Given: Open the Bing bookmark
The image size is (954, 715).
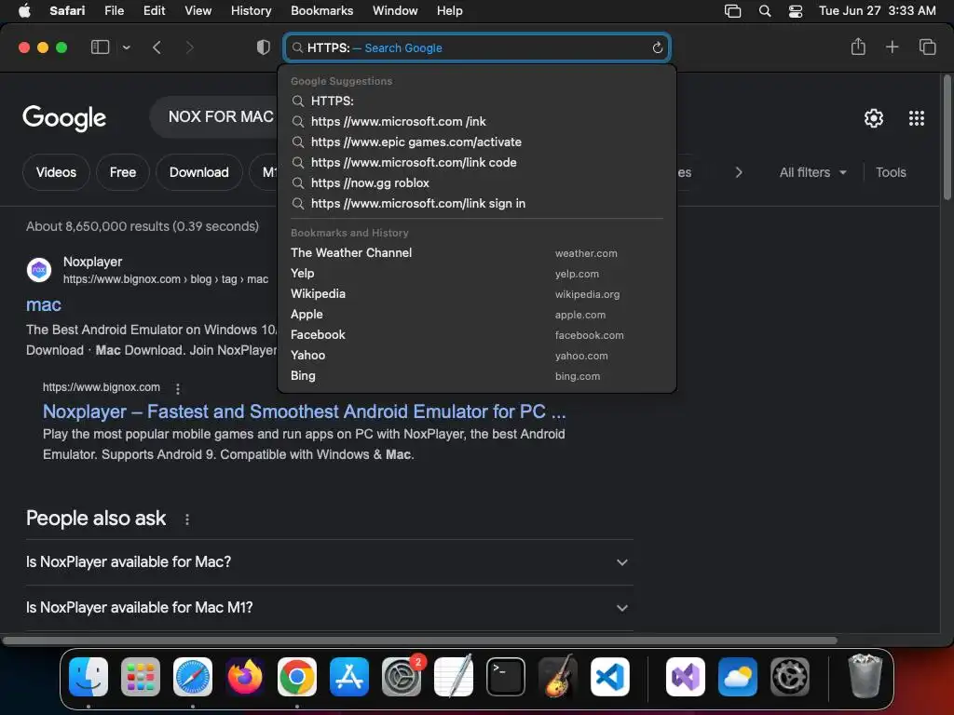Looking at the screenshot, I should [476, 376].
